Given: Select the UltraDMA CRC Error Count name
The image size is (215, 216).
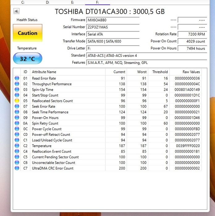Looking at the screenshot, I should tap(53, 168).
